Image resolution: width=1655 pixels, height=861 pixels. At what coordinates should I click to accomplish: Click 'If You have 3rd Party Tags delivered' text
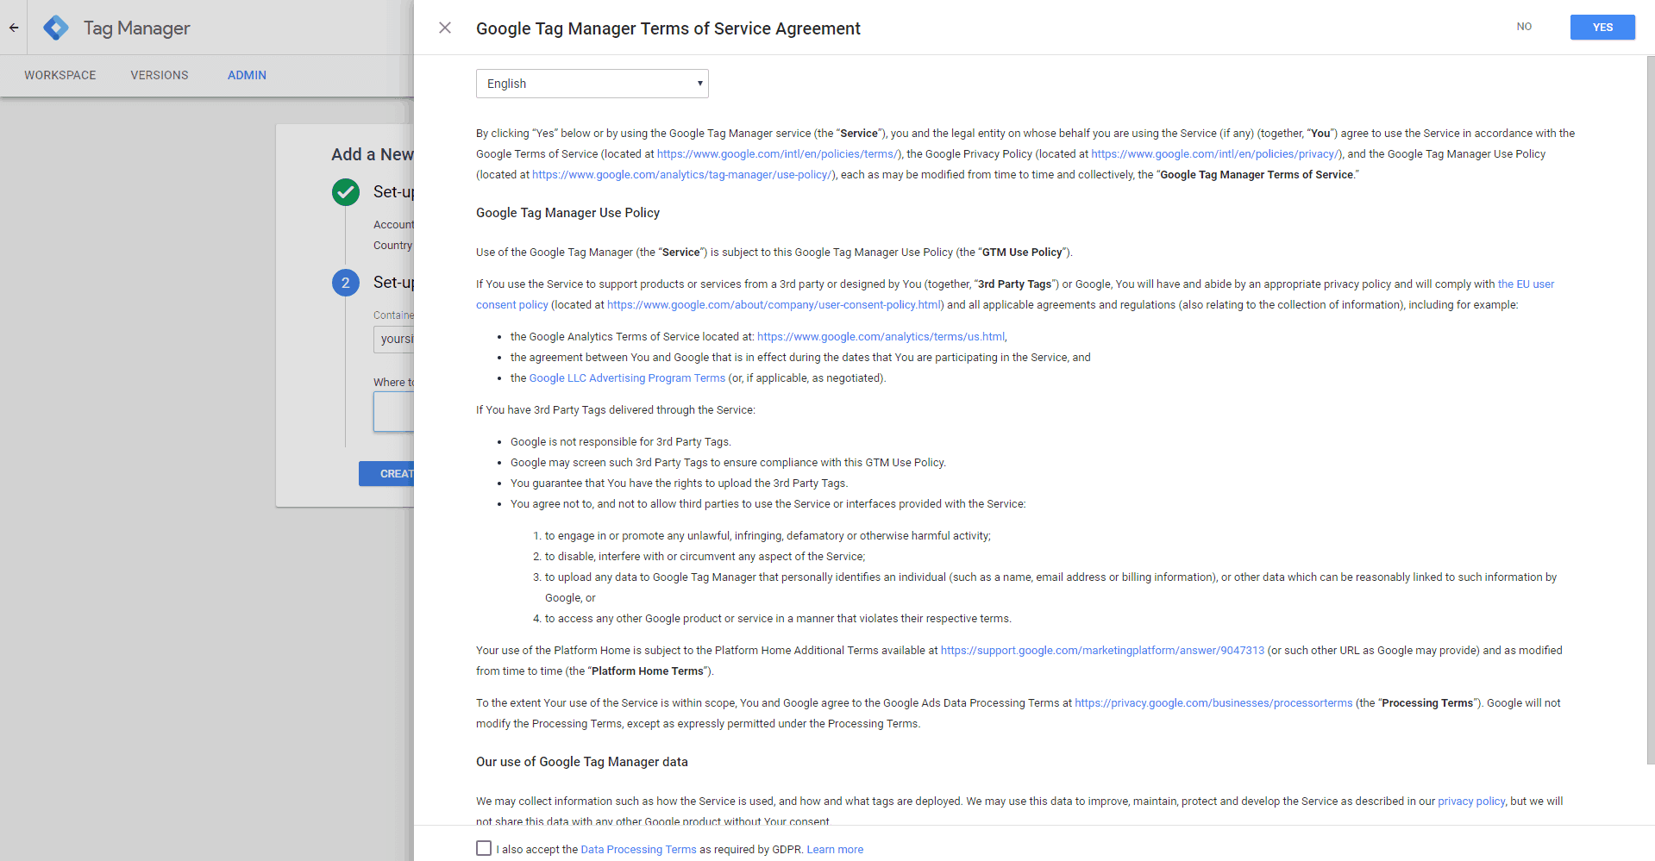[615, 410]
